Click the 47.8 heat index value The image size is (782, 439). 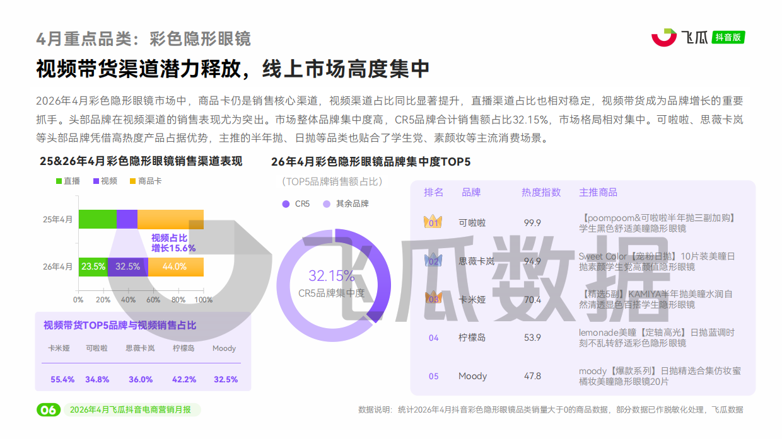coord(532,376)
